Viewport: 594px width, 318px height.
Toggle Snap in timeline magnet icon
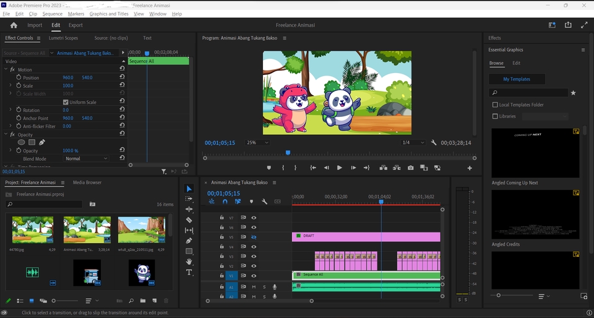225,202
